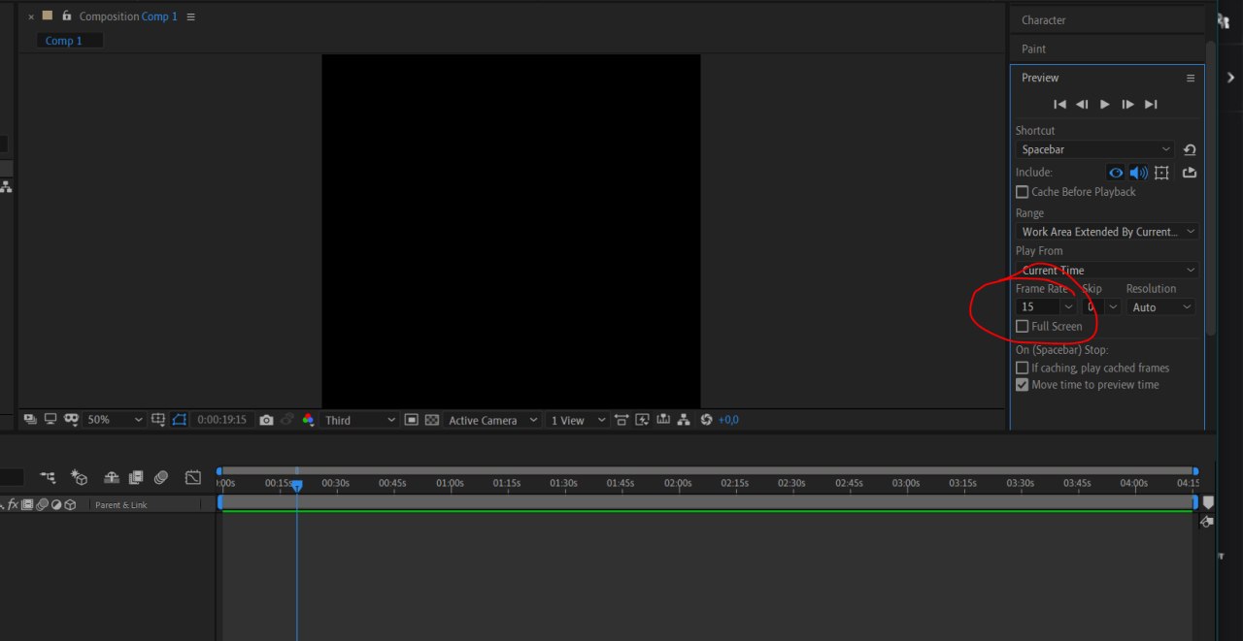This screenshot has width=1243, height=641.
Task: Toggle the Composition viewer lock icon
Action: [66, 16]
